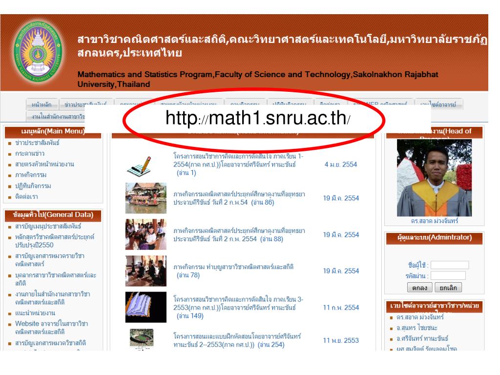Screen dimensions: 500x375
Task: Open news วันที่ 2 ก.พ.54 (อ่าน 86)
Action: tap(239, 198)
